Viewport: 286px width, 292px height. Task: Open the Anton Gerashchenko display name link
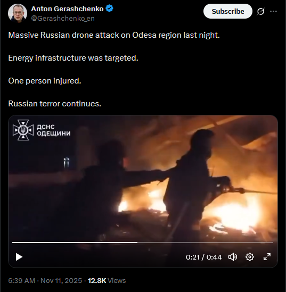click(67, 9)
